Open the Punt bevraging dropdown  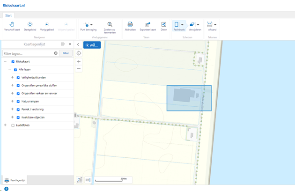[91, 24]
